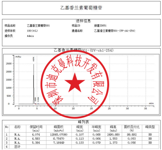162x150 pixels.
Task: Click the 总计 total row
Action: [82, 147]
